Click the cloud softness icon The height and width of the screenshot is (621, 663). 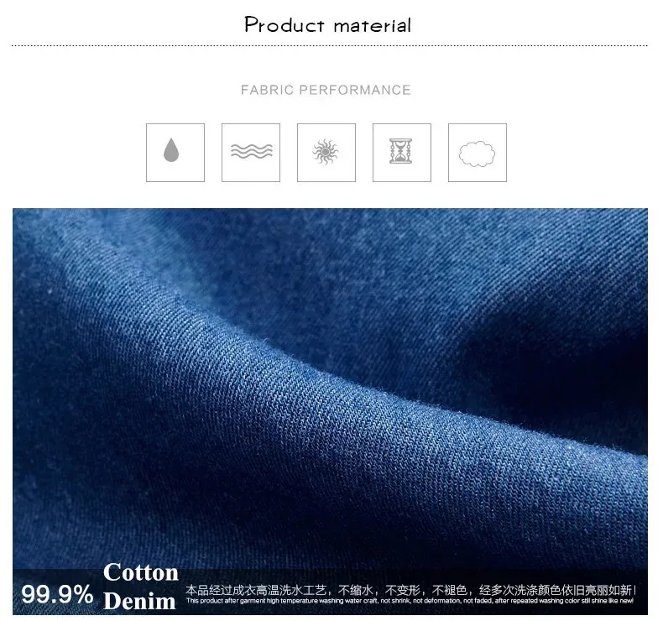click(478, 153)
